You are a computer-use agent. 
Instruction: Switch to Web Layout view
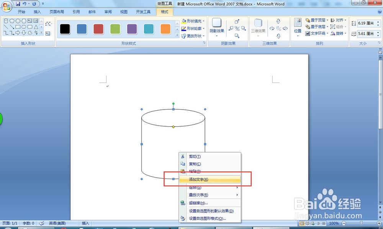(313, 223)
